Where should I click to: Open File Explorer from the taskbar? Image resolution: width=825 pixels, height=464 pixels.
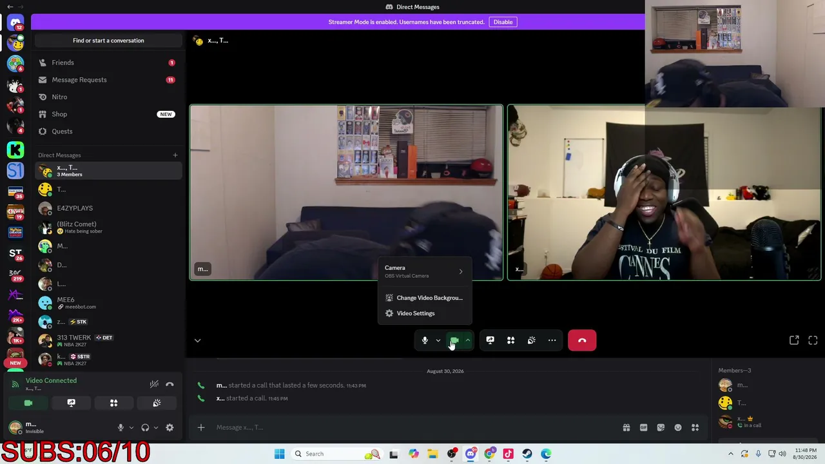432,454
